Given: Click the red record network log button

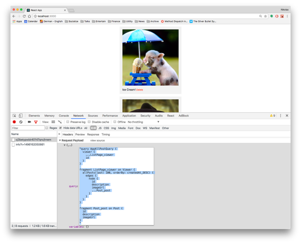Looking at the screenshot, I should (x=14, y=122).
